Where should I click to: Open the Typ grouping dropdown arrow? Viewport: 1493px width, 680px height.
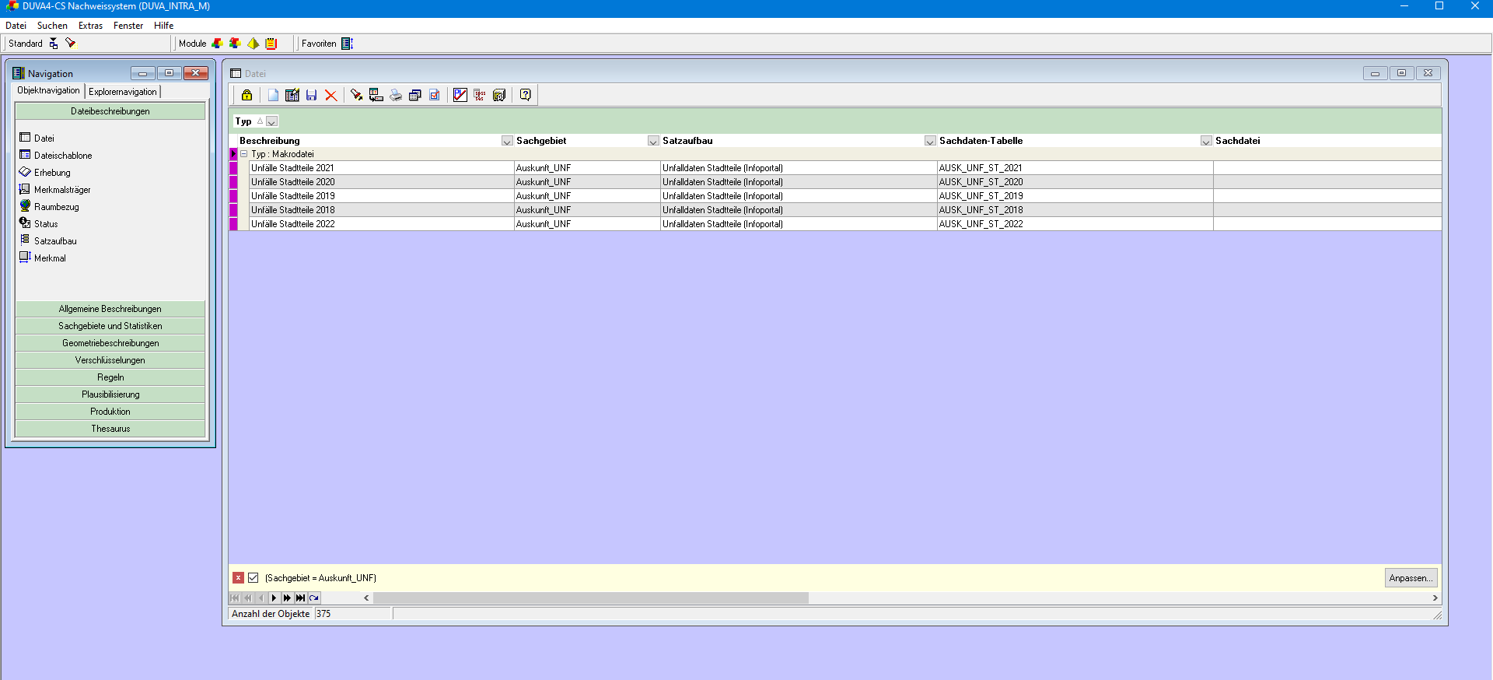pos(271,121)
